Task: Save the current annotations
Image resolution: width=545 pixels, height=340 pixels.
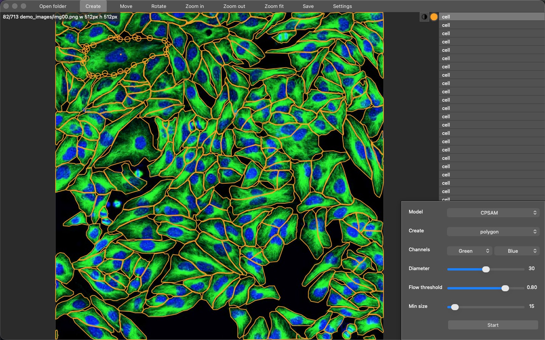Action: 308,6
